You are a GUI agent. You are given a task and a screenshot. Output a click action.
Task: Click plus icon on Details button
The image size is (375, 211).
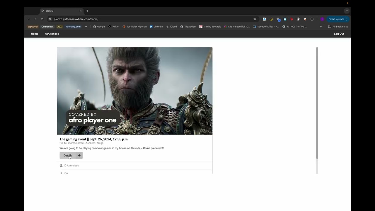point(79,155)
